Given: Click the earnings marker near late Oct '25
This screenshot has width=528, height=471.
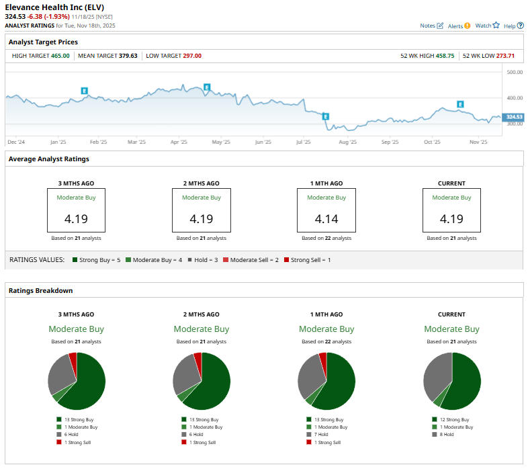Looking at the screenshot, I should (460, 104).
